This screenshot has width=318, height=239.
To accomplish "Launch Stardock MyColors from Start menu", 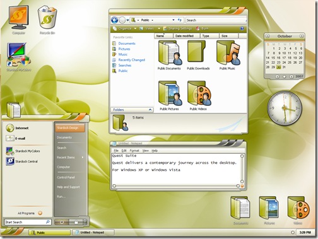I will click(x=23, y=151).
